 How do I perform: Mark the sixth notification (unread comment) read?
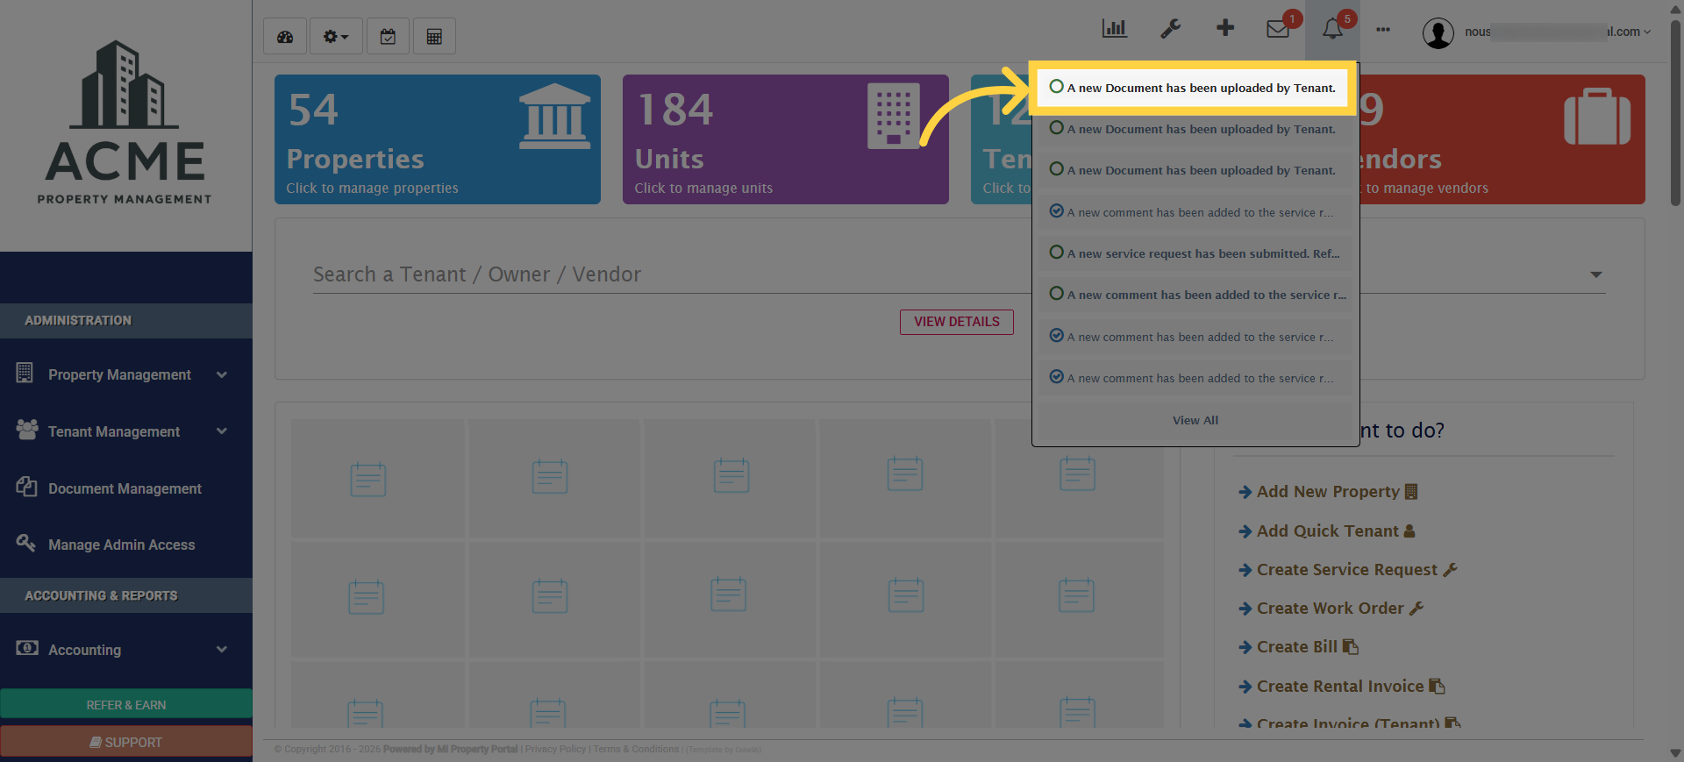pos(1056,294)
